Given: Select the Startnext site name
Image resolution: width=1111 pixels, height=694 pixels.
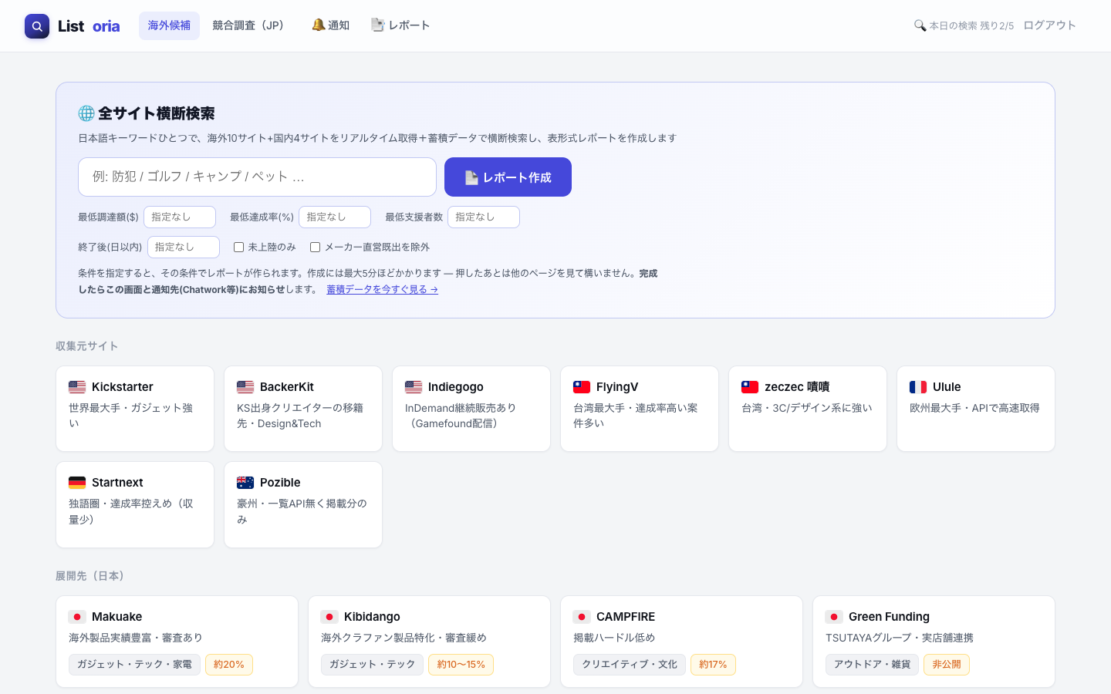Looking at the screenshot, I should point(117,483).
